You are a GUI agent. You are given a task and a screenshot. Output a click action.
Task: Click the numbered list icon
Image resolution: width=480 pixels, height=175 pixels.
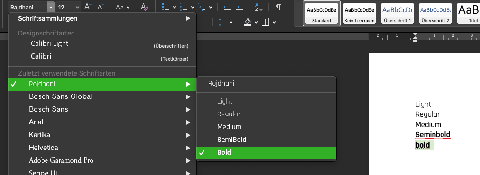coord(184,7)
